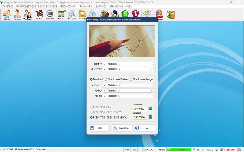Image resolution: width=244 pixels, height=152 pixels.
Task: Open the FINANCEIRO menu
Action: 86,6
